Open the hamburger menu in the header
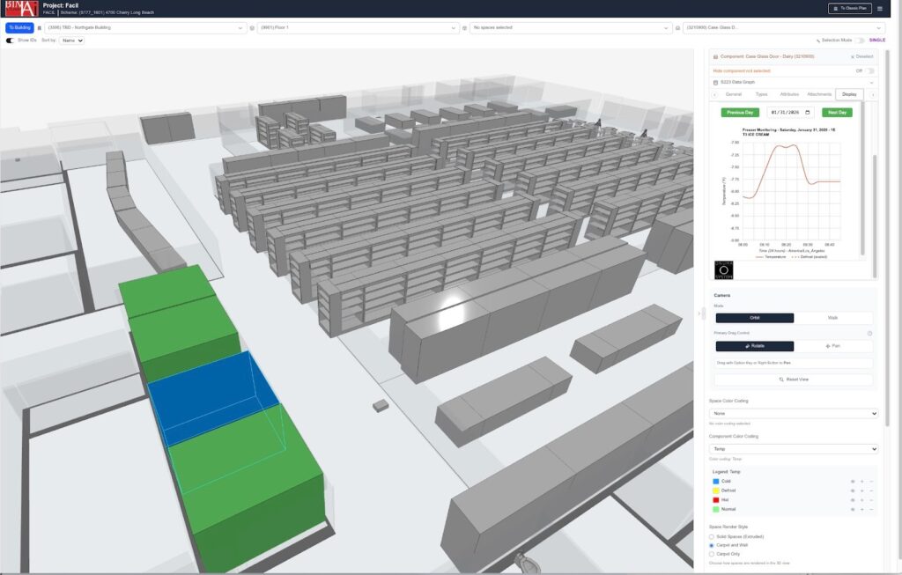Image resolution: width=902 pixels, height=575 pixels. click(879, 9)
